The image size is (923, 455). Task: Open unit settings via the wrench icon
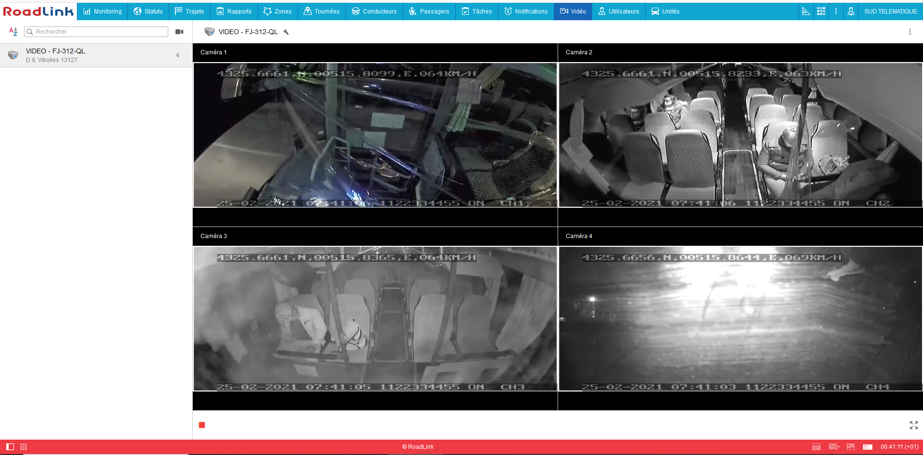coord(286,32)
